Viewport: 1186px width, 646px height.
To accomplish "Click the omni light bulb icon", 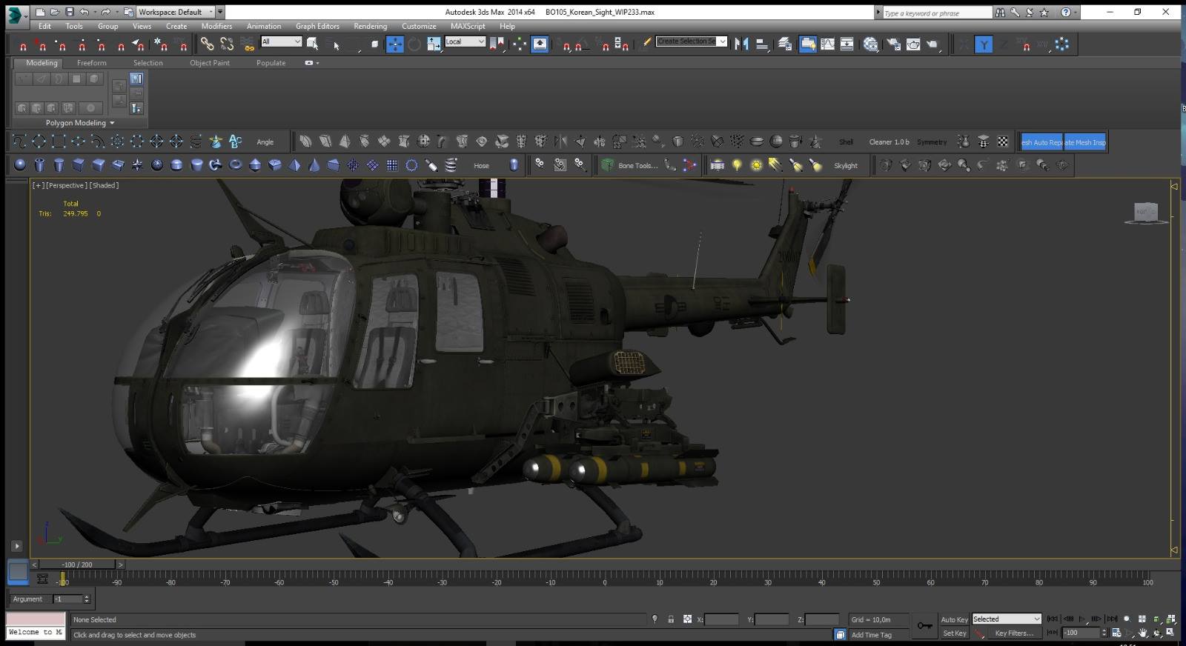I will [737, 165].
